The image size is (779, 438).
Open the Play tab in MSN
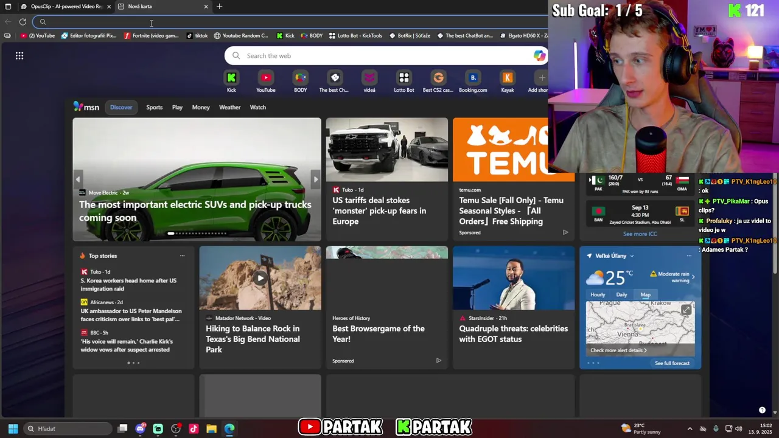pyautogui.click(x=177, y=107)
